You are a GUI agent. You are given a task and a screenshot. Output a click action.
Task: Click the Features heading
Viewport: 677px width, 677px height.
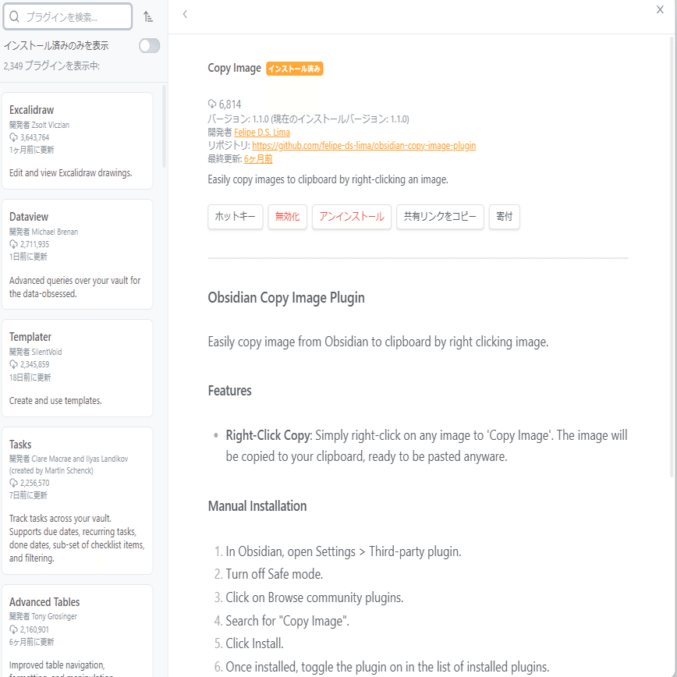pos(229,391)
